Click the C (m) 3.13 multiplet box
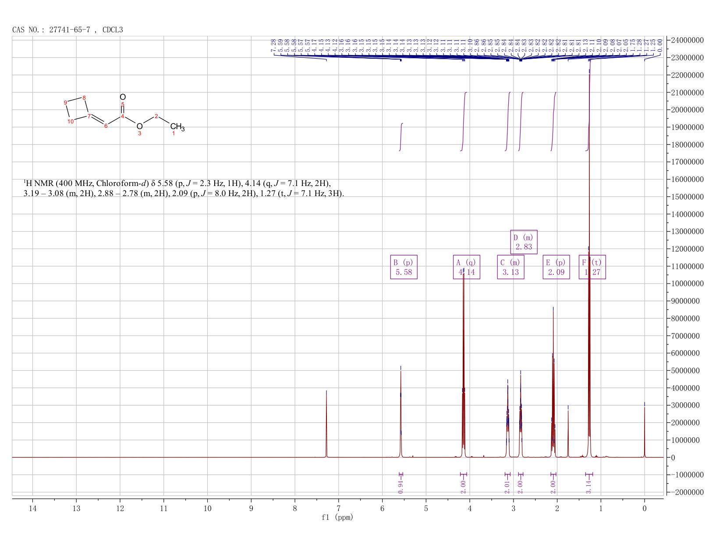This screenshot has width=723, height=558. (510, 267)
